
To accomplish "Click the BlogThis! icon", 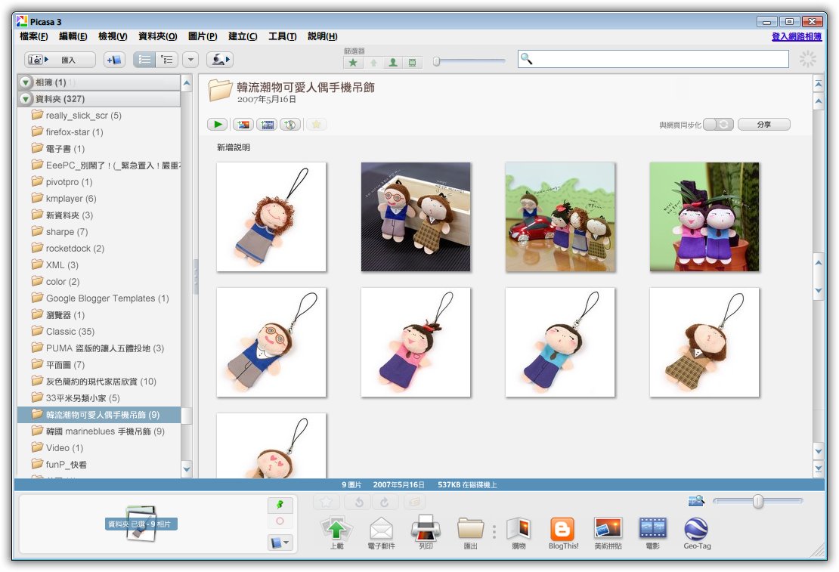I will 562,529.
